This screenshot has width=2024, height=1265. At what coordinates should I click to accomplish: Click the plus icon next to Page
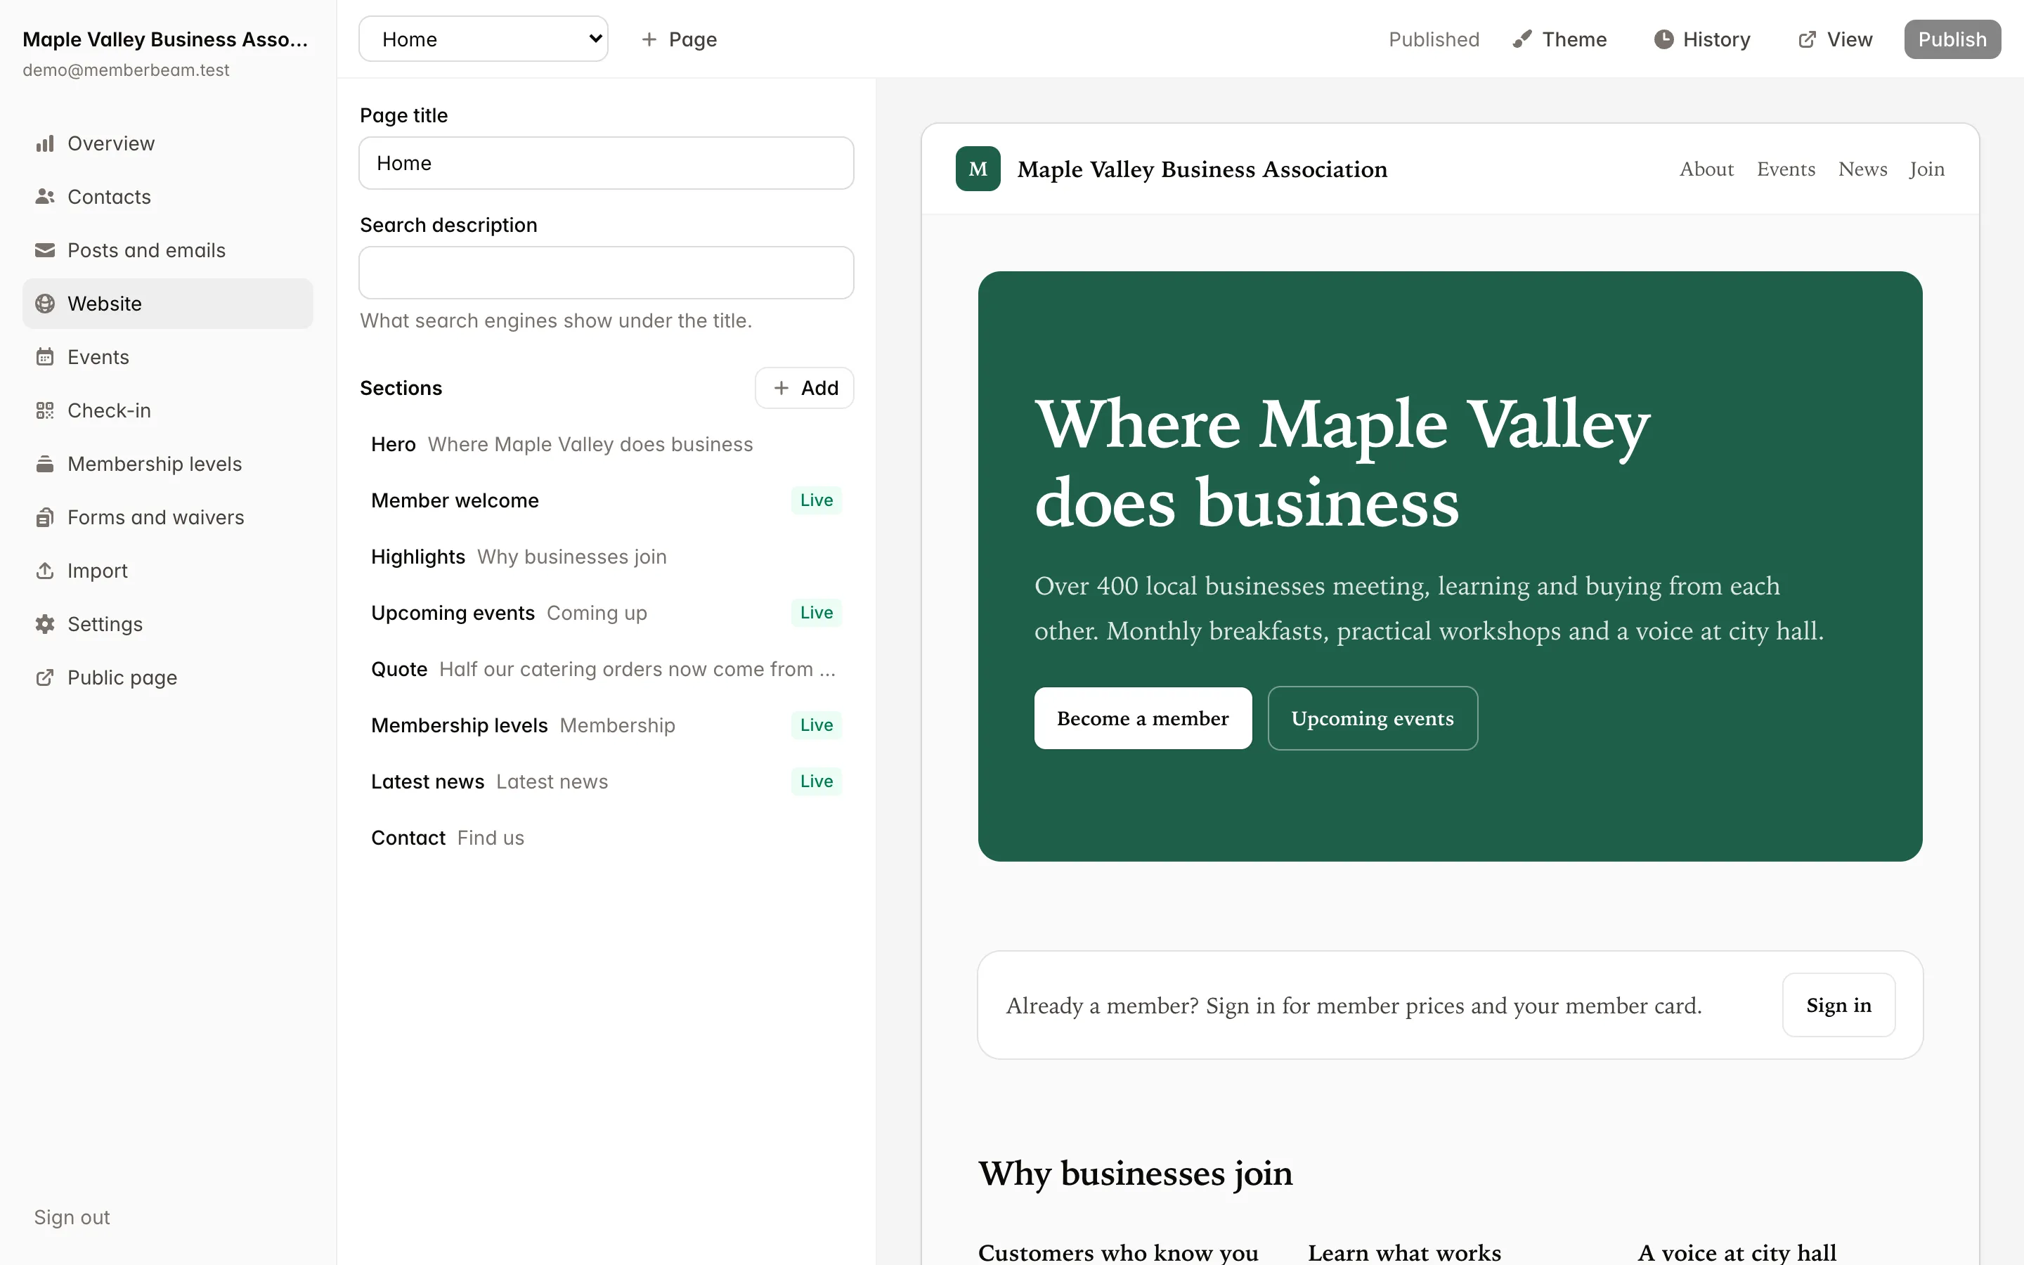(649, 39)
